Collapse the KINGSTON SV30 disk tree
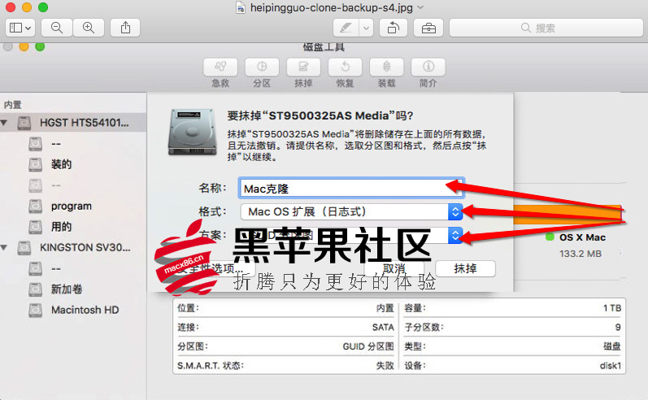The image size is (648, 400). pos(4,247)
